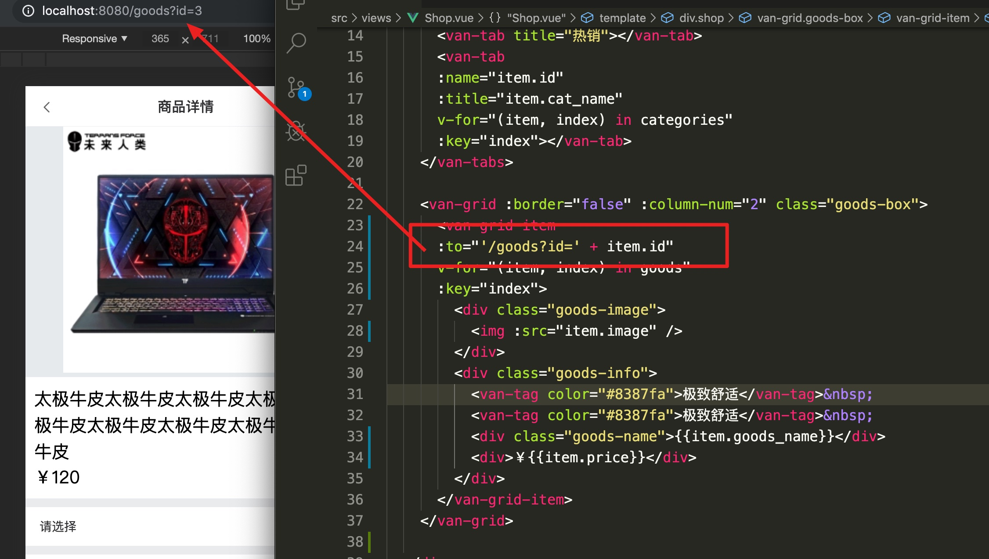Click line number 24 in the gutter
Image resolution: width=989 pixels, height=559 pixels.
coord(355,247)
